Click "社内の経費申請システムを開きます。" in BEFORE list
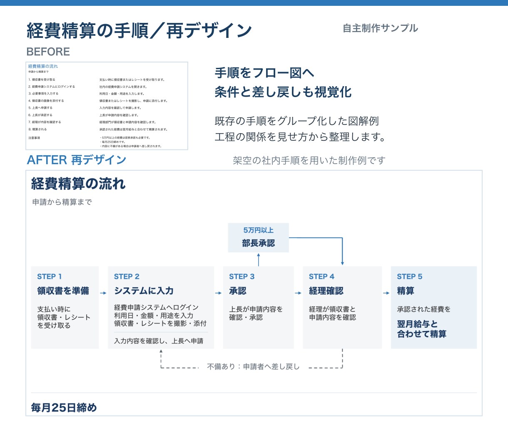Screen dimensions: 508x423 point(123,87)
